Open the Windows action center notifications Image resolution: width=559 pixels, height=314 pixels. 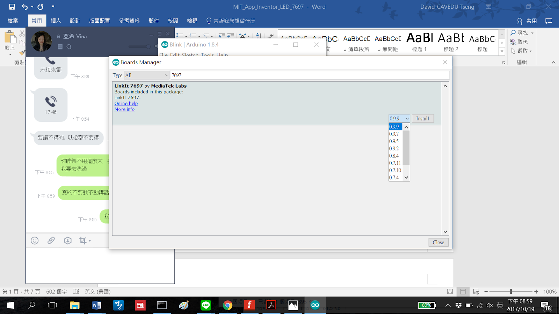(x=546, y=306)
